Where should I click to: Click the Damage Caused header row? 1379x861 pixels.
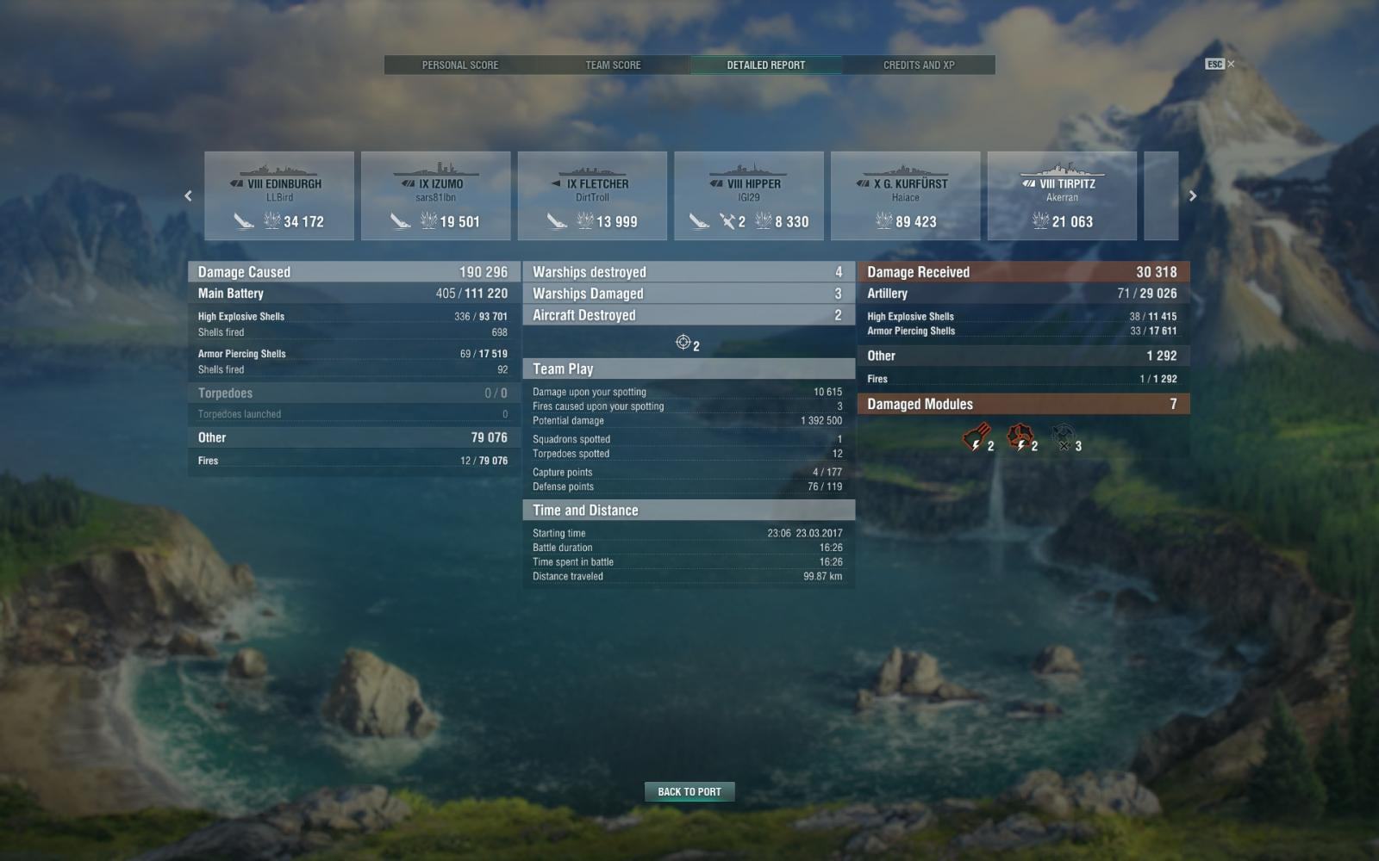354,272
